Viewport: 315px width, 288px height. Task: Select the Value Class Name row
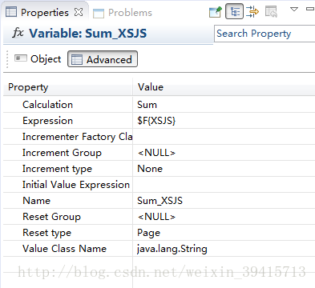click(159, 249)
